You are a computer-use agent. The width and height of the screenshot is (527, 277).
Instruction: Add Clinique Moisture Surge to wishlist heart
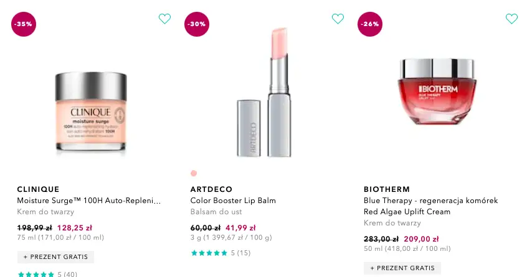pyautogui.click(x=164, y=19)
